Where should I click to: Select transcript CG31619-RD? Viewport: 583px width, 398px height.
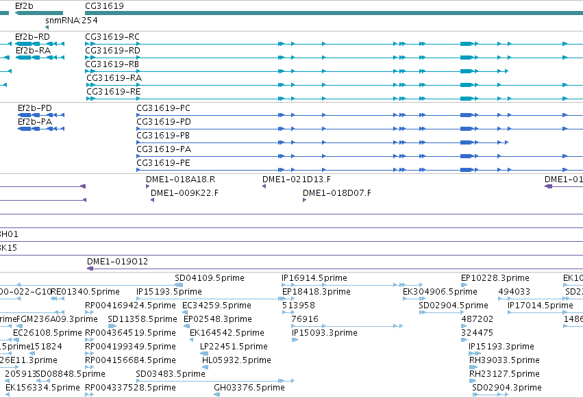112,51
